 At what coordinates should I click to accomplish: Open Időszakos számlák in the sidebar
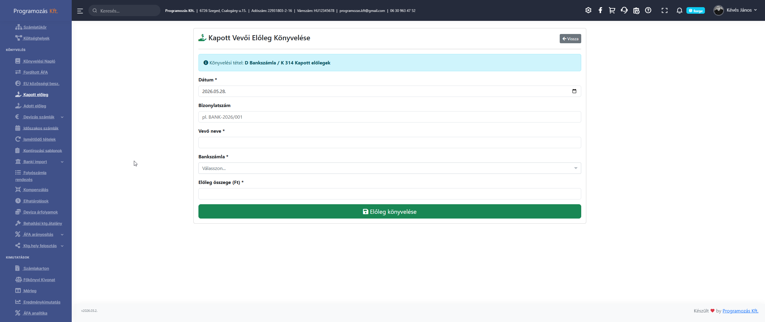(37, 128)
